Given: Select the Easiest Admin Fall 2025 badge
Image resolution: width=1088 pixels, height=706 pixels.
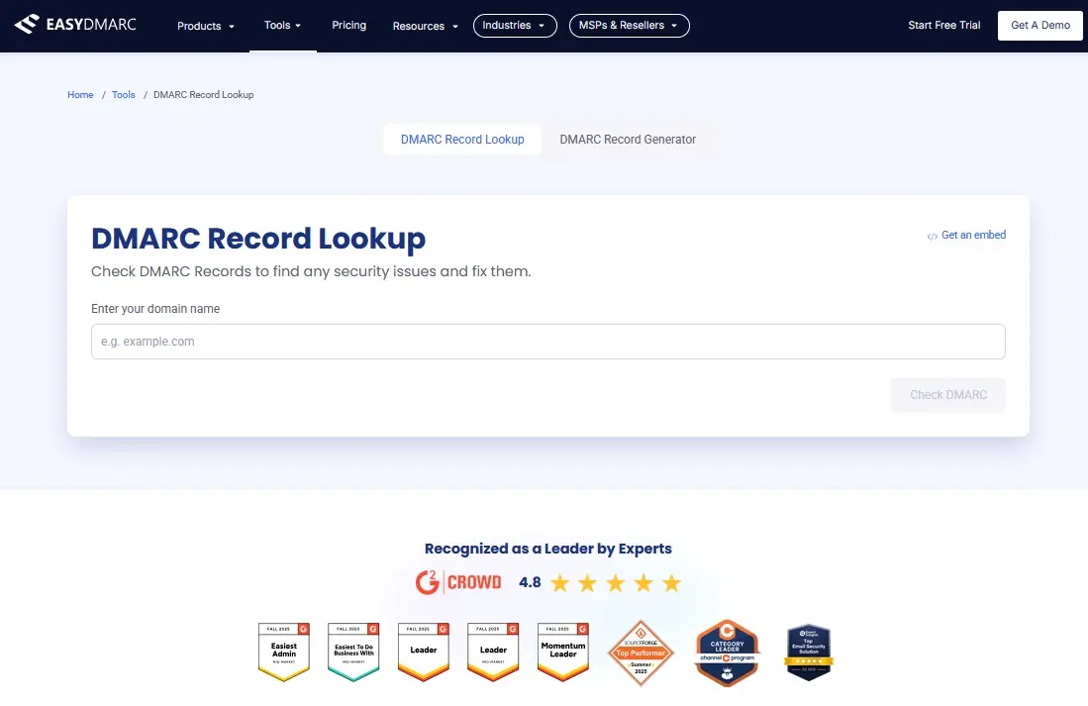Looking at the screenshot, I should (x=283, y=652).
